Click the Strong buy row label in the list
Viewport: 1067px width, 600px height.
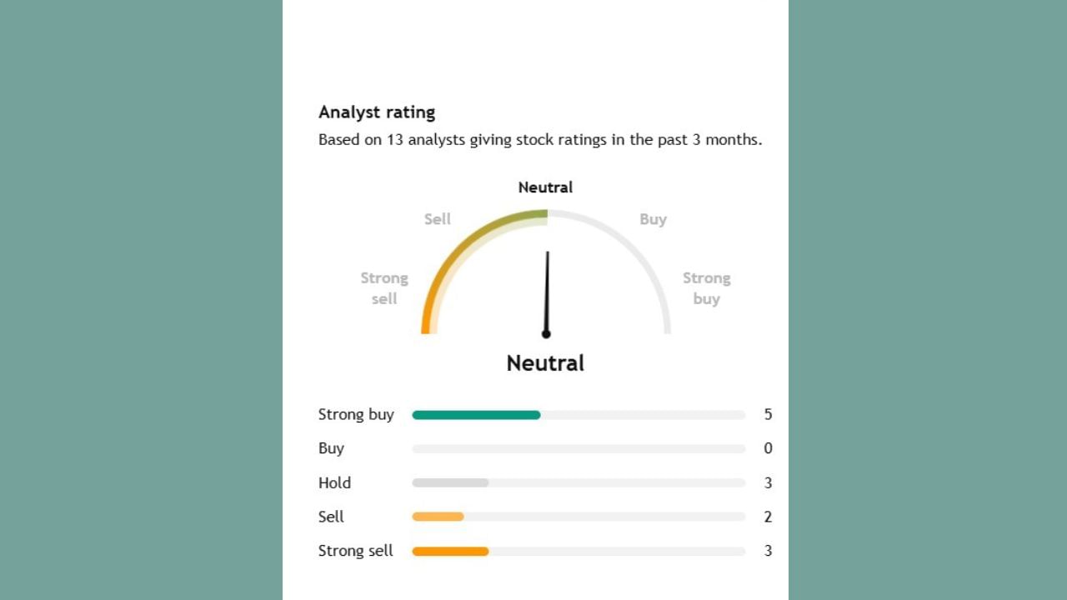point(356,415)
